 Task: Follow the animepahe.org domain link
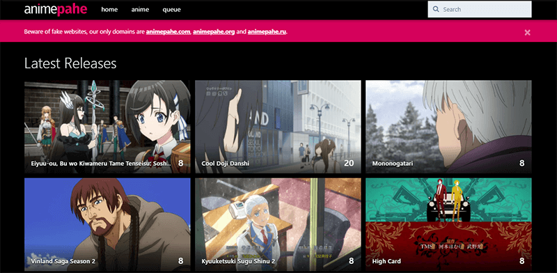pyautogui.click(x=214, y=31)
